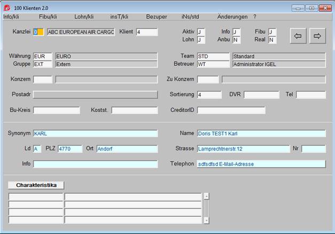Click the PLZ field showing 4770

coord(70,149)
